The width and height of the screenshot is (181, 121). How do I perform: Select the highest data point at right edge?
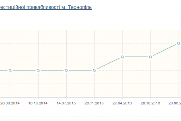(178, 43)
